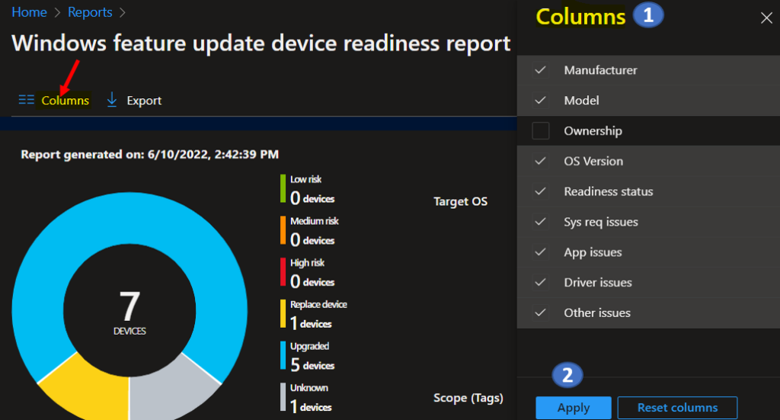Click the Medium risk legend label
The height and width of the screenshot is (420, 780).
click(x=315, y=221)
